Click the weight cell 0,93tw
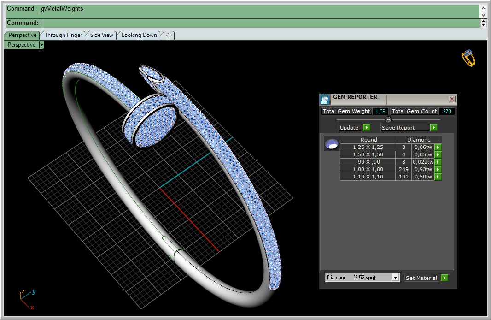Viewport: 491px width, 320px height. 423,169
